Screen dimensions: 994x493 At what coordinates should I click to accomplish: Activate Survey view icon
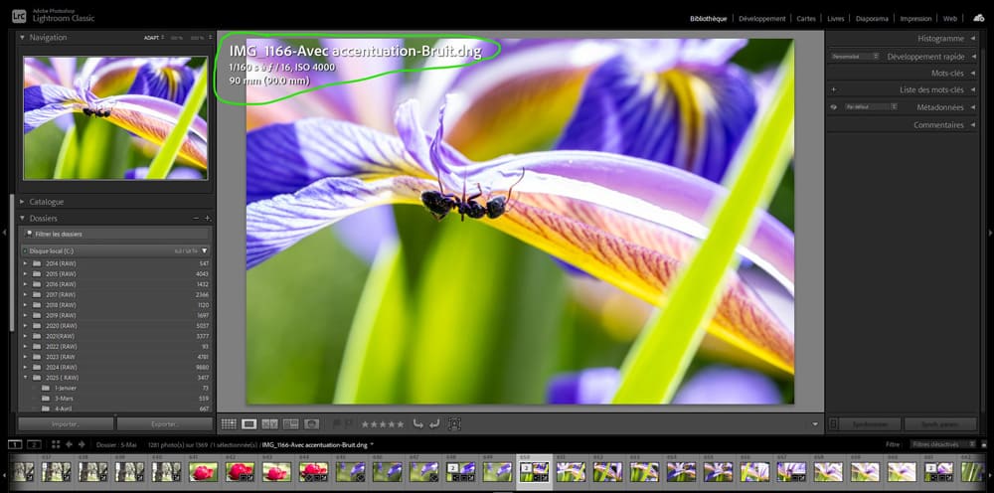(x=291, y=423)
